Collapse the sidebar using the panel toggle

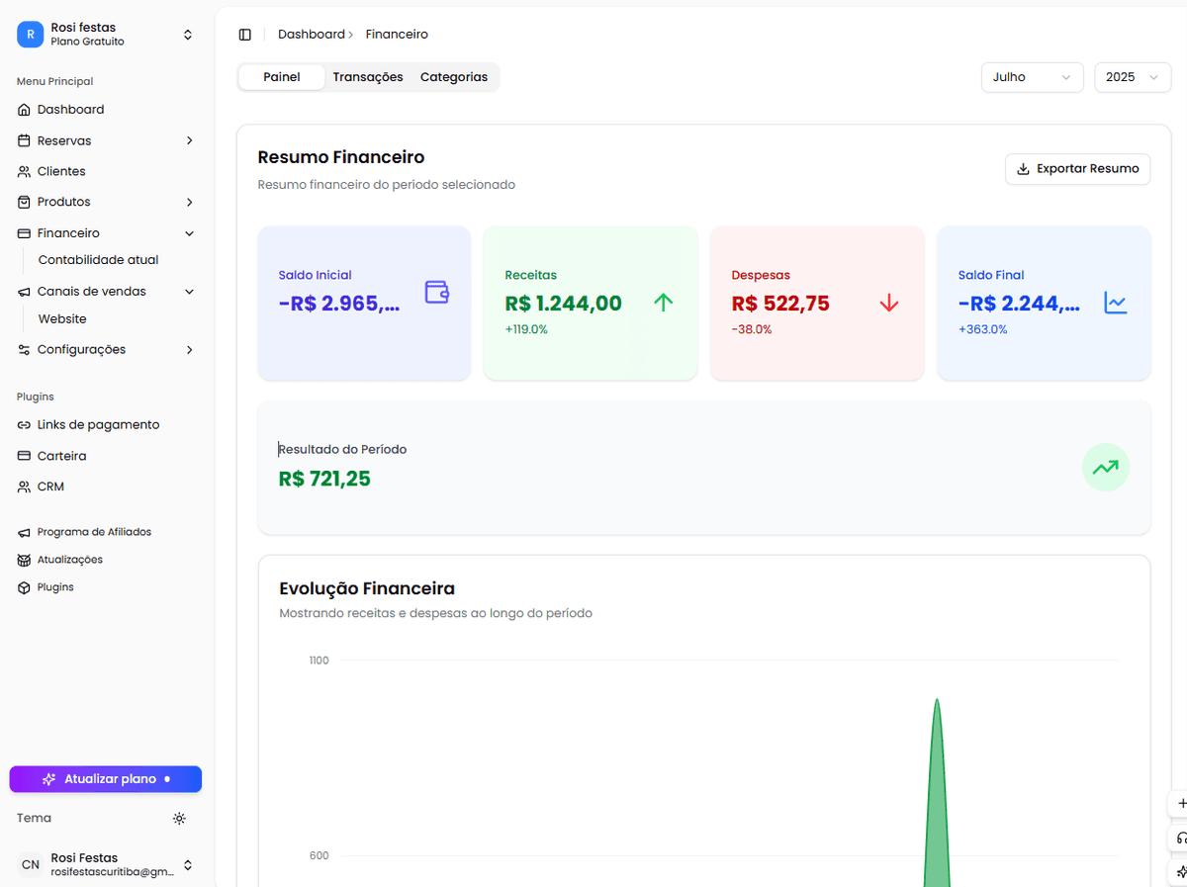244,34
